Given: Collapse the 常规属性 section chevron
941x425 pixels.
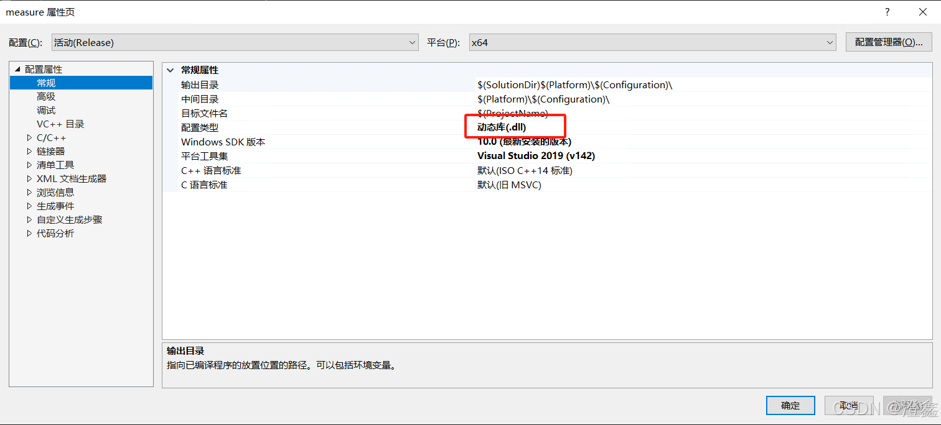Looking at the screenshot, I should (171, 70).
